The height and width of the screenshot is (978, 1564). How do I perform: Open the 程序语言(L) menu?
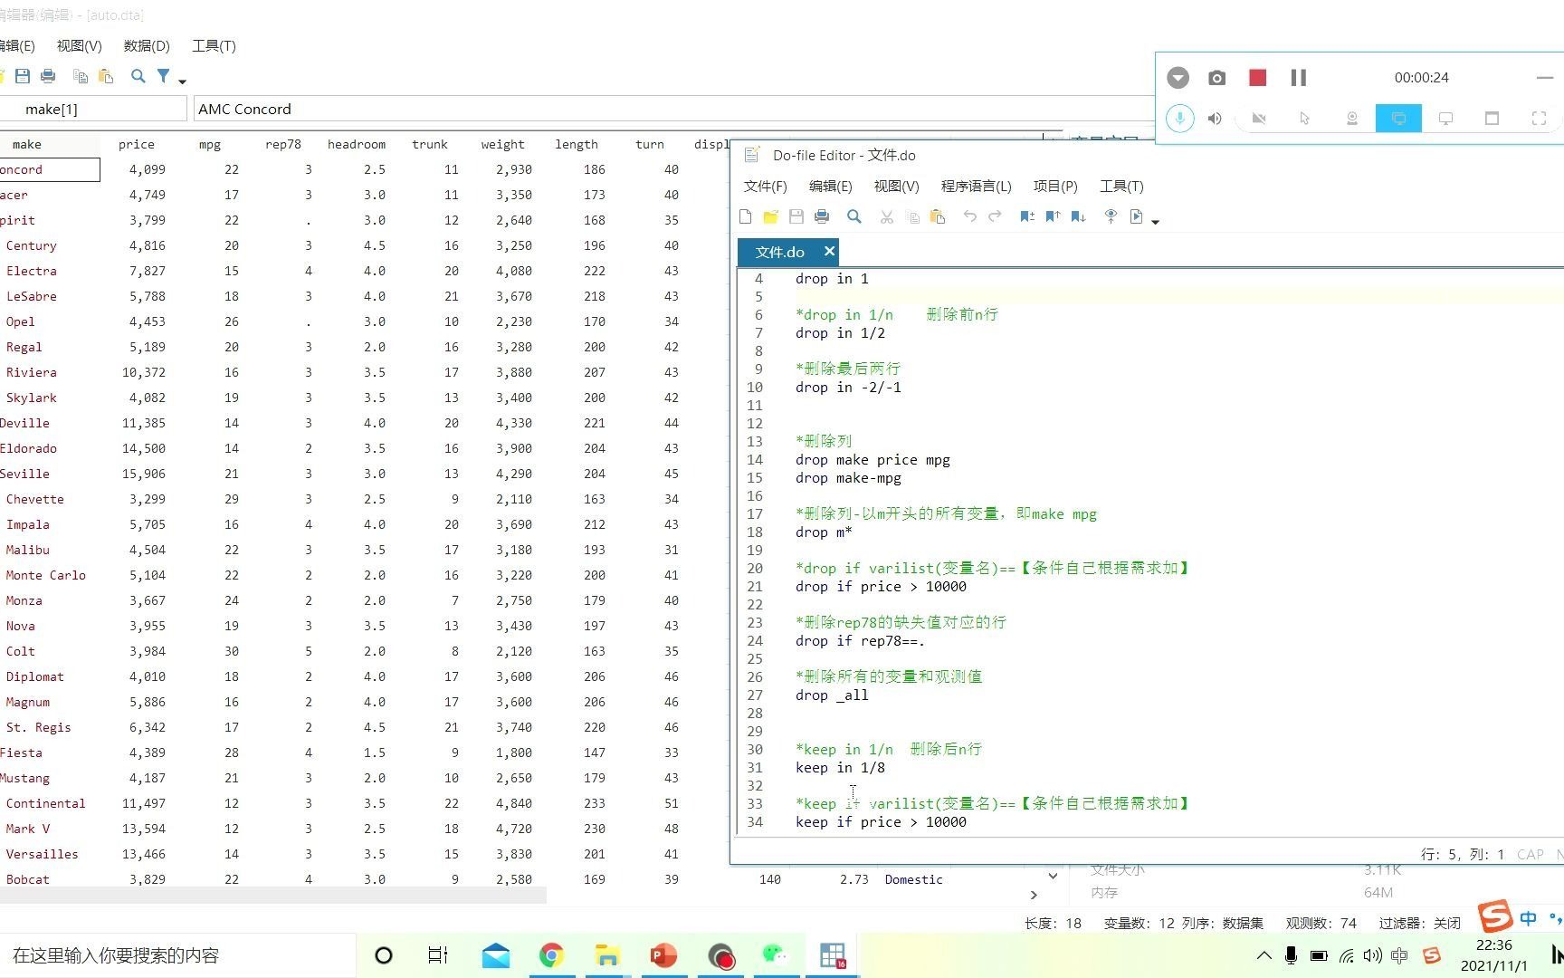click(976, 186)
